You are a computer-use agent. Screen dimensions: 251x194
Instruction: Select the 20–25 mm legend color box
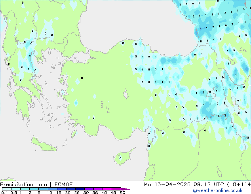pyautogui.click(x=70, y=189)
